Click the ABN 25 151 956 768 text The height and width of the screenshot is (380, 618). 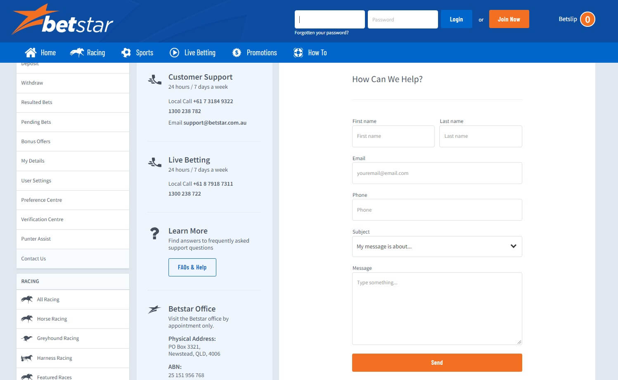tap(186, 375)
